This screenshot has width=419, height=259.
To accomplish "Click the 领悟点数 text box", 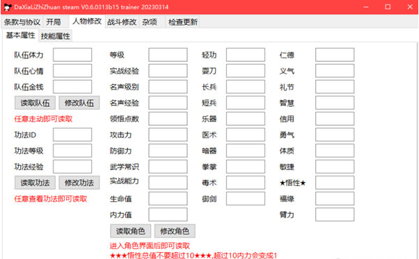I will pyautogui.click(x=168, y=119).
